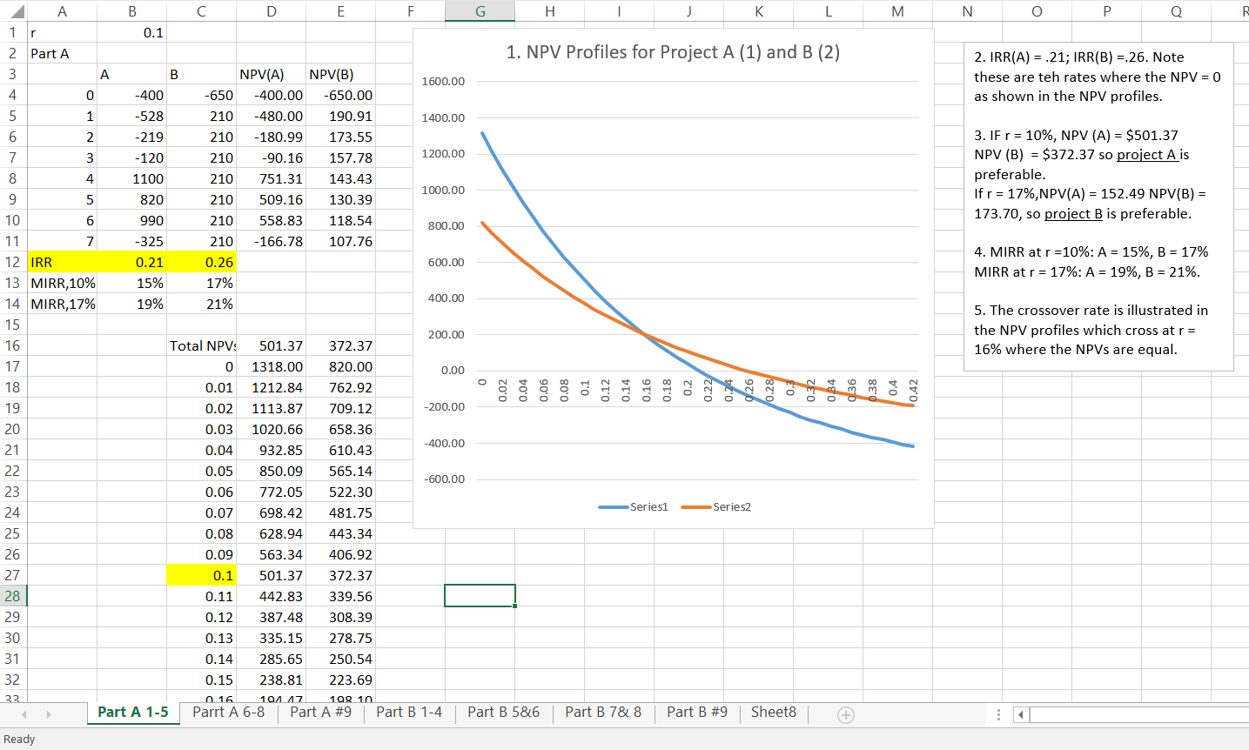1249x750 pixels.
Task: Click the New Sheet plus button
Action: 845,715
